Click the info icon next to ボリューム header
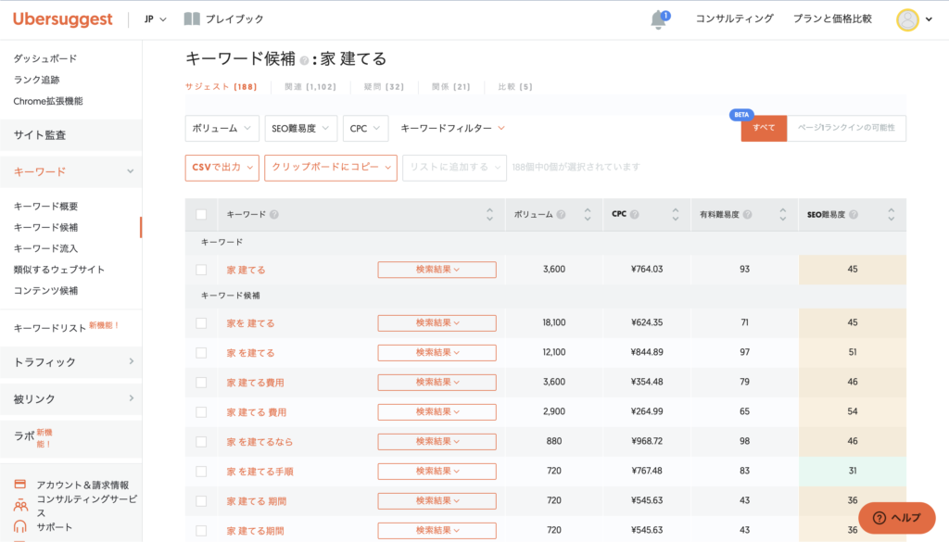949x542 pixels. tap(561, 215)
